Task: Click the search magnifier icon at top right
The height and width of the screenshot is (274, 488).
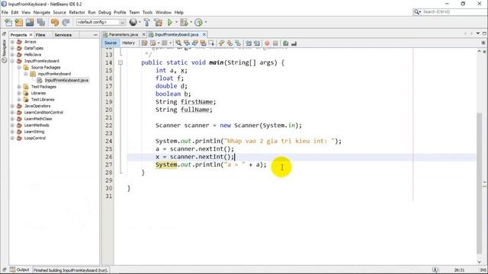Action: pos(417,12)
